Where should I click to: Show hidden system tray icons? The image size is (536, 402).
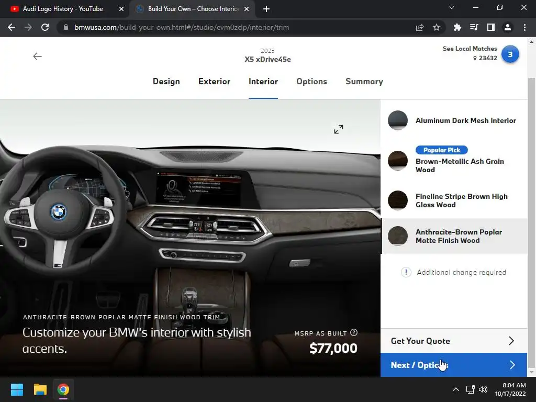[456, 389]
